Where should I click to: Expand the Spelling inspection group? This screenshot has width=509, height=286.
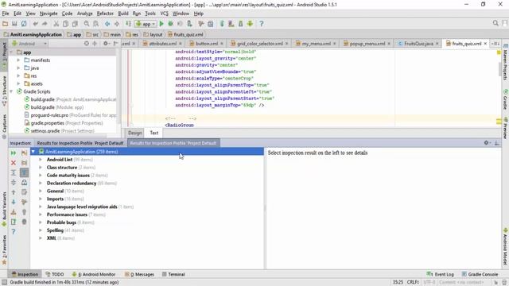coord(41,230)
